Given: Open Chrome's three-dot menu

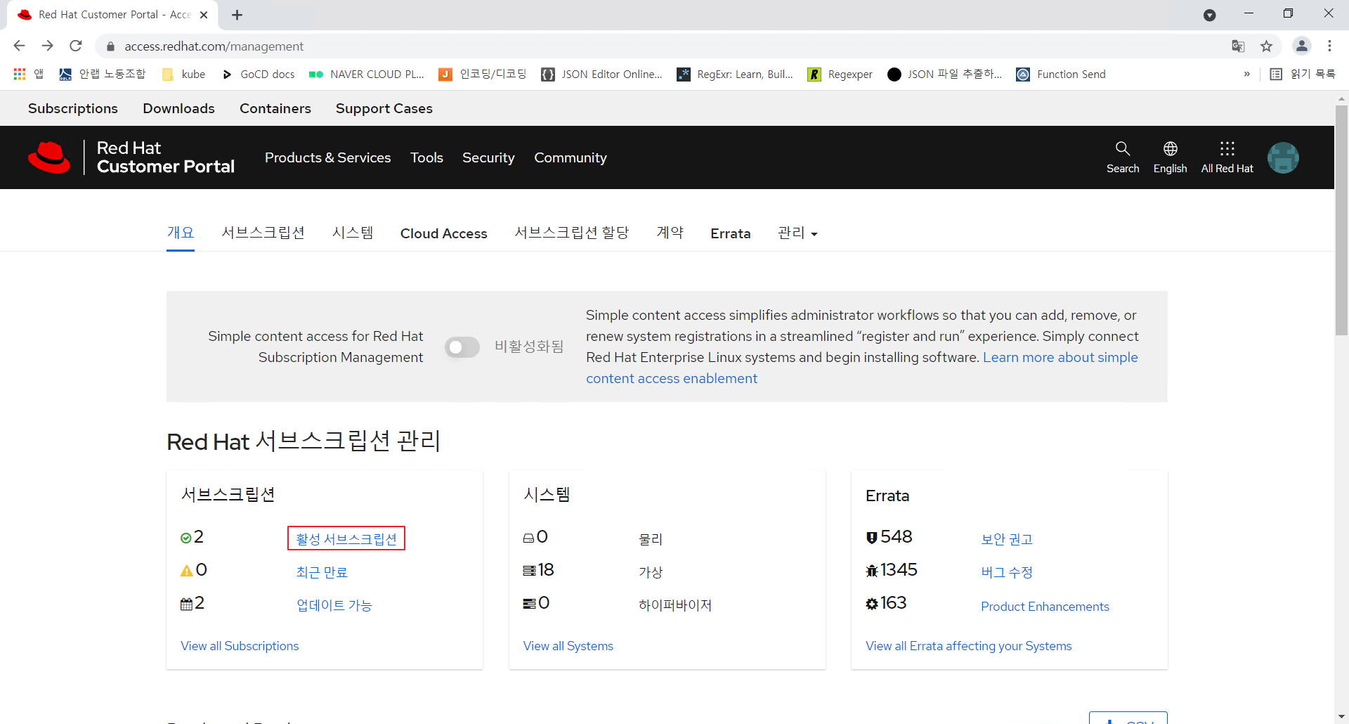Looking at the screenshot, I should (x=1329, y=46).
